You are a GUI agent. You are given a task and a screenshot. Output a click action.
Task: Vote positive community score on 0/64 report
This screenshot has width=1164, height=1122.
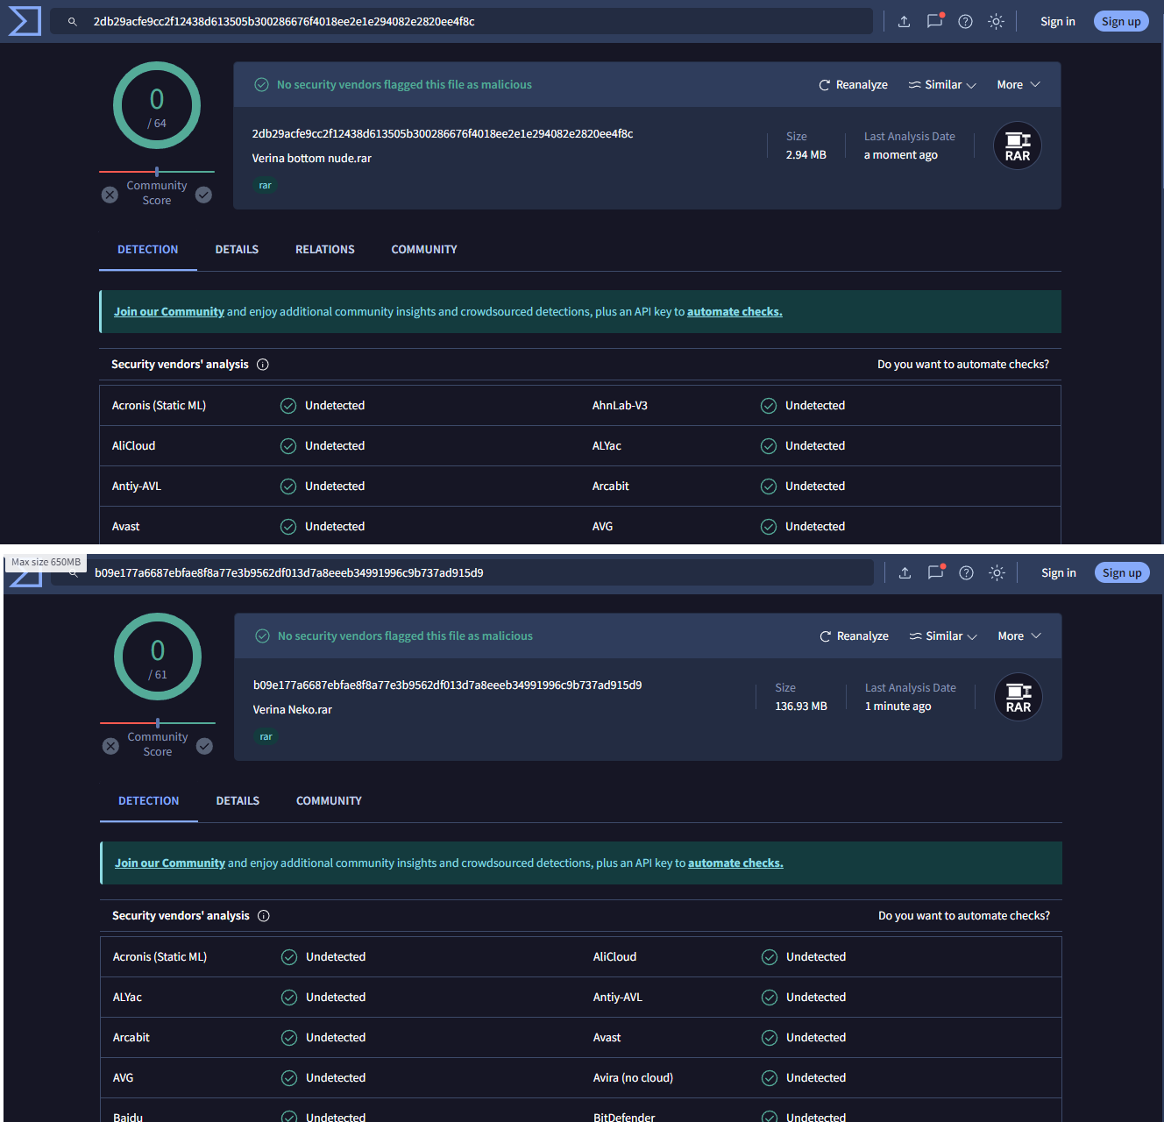coord(203,195)
